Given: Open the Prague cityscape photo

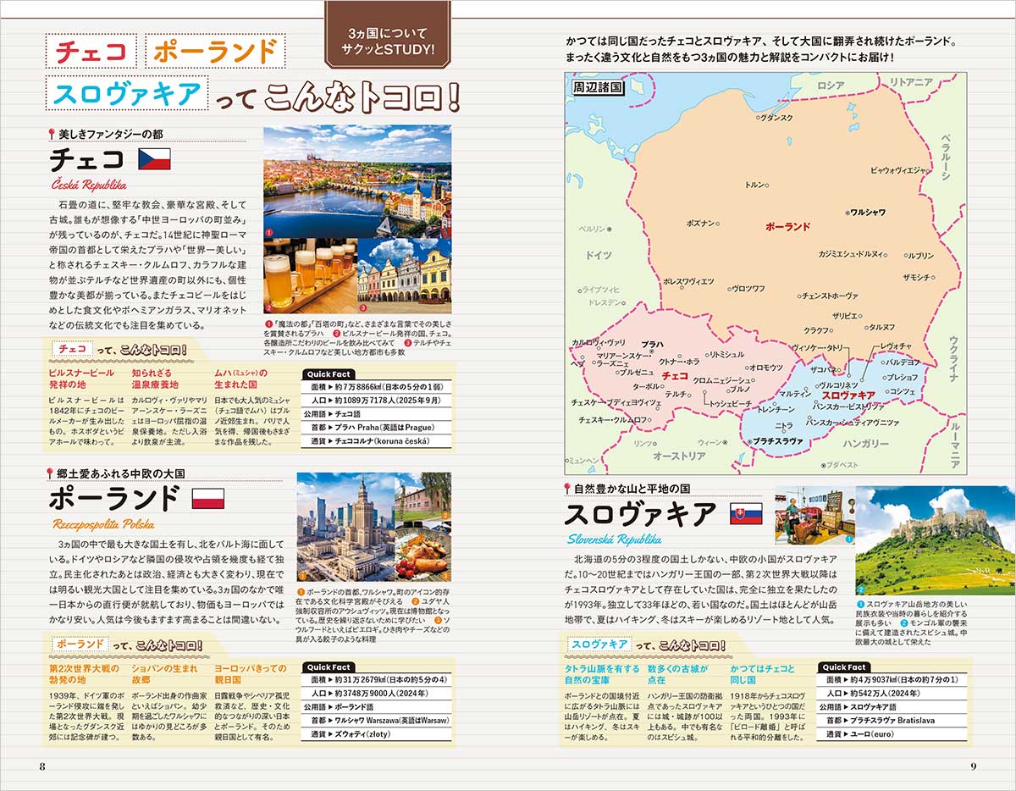Looking at the screenshot, I should point(357,180).
